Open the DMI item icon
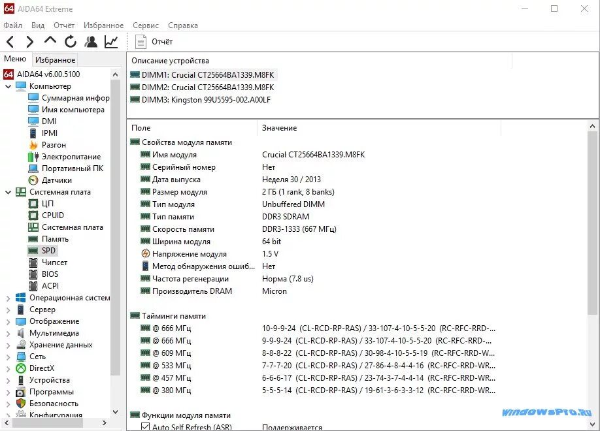This screenshot has height=431, width=600. pos(33,121)
